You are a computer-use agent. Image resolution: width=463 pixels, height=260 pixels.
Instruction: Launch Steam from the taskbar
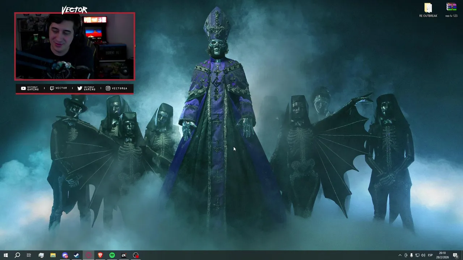pyautogui.click(x=77, y=255)
